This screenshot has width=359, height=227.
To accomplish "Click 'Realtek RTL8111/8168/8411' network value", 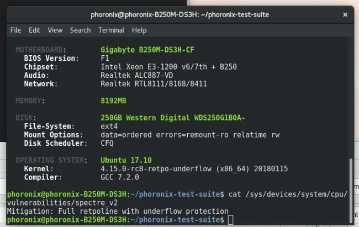I will tap(154, 83).
